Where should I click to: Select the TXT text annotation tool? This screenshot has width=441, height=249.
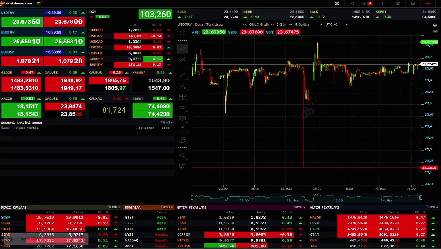182,118
